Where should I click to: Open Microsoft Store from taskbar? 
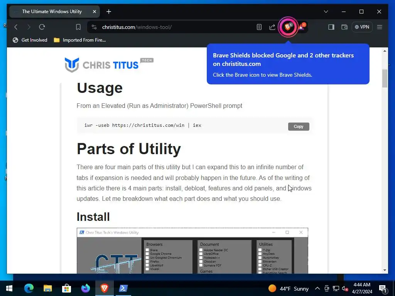click(x=66, y=288)
